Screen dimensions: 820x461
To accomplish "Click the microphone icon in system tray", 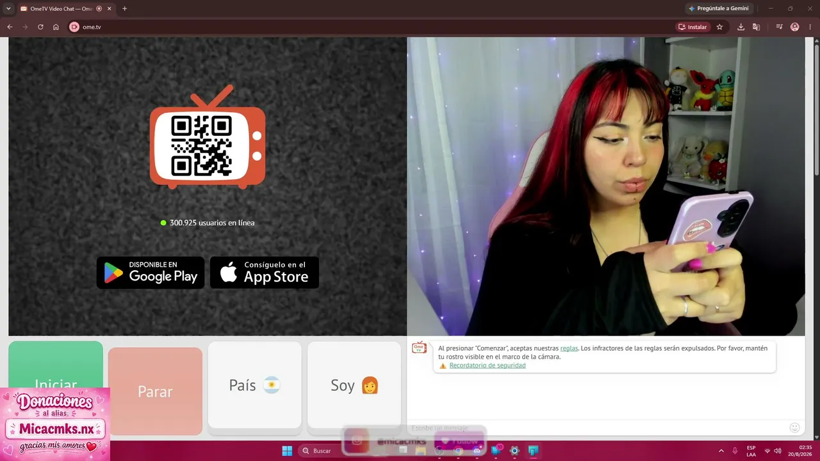I will click(x=735, y=451).
